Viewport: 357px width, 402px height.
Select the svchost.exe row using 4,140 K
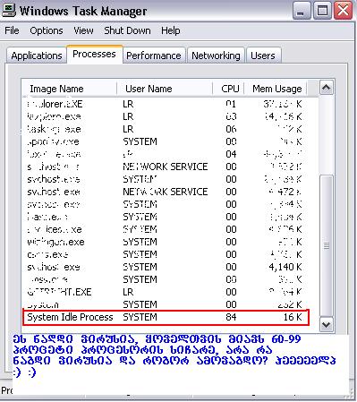coord(165,267)
